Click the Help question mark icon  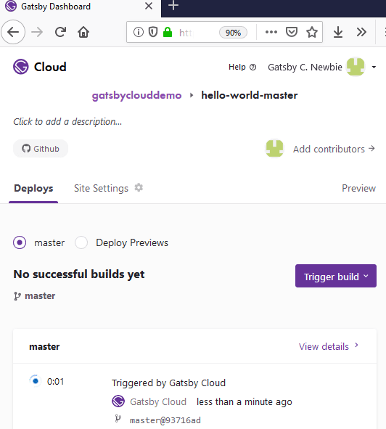coord(253,67)
